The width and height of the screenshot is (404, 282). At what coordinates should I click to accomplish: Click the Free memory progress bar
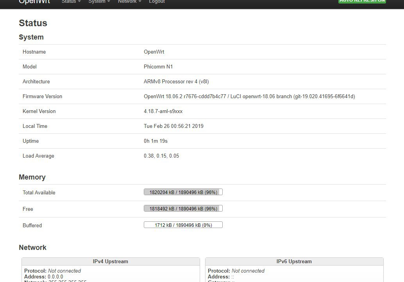183,208
